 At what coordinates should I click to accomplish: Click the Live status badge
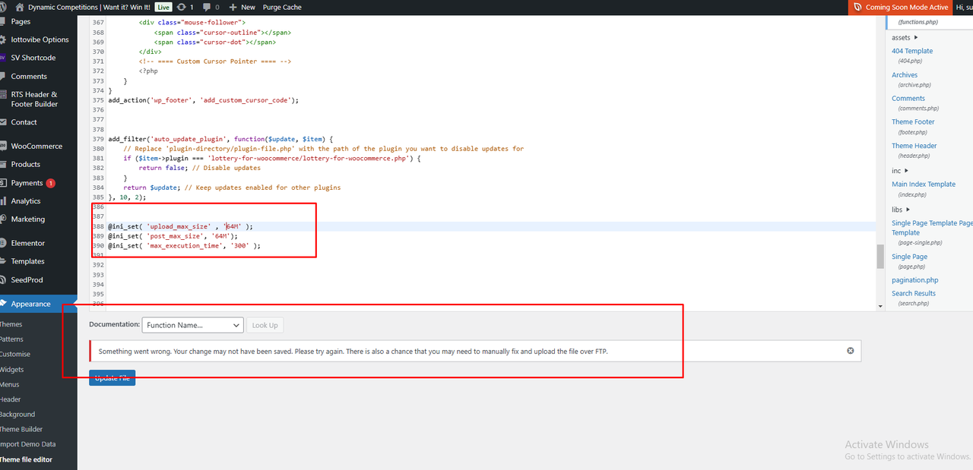click(x=163, y=7)
